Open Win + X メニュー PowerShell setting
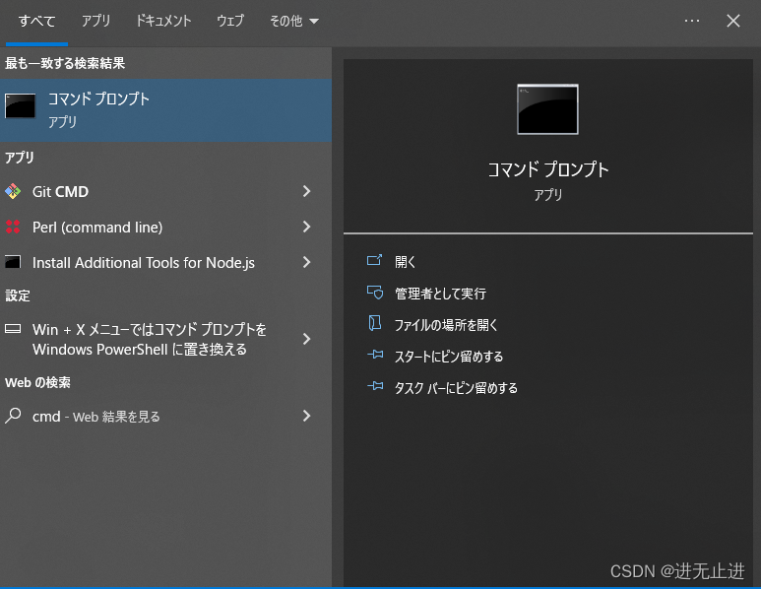This screenshot has width=761, height=590. [166, 339]
